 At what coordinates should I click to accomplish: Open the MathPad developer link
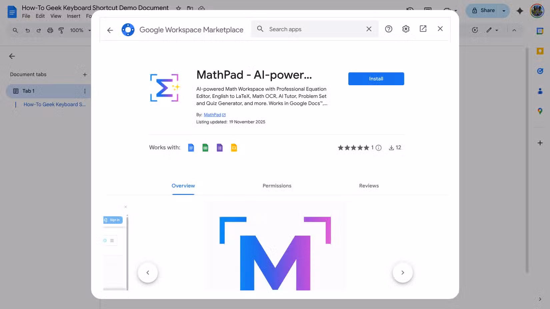212,115
